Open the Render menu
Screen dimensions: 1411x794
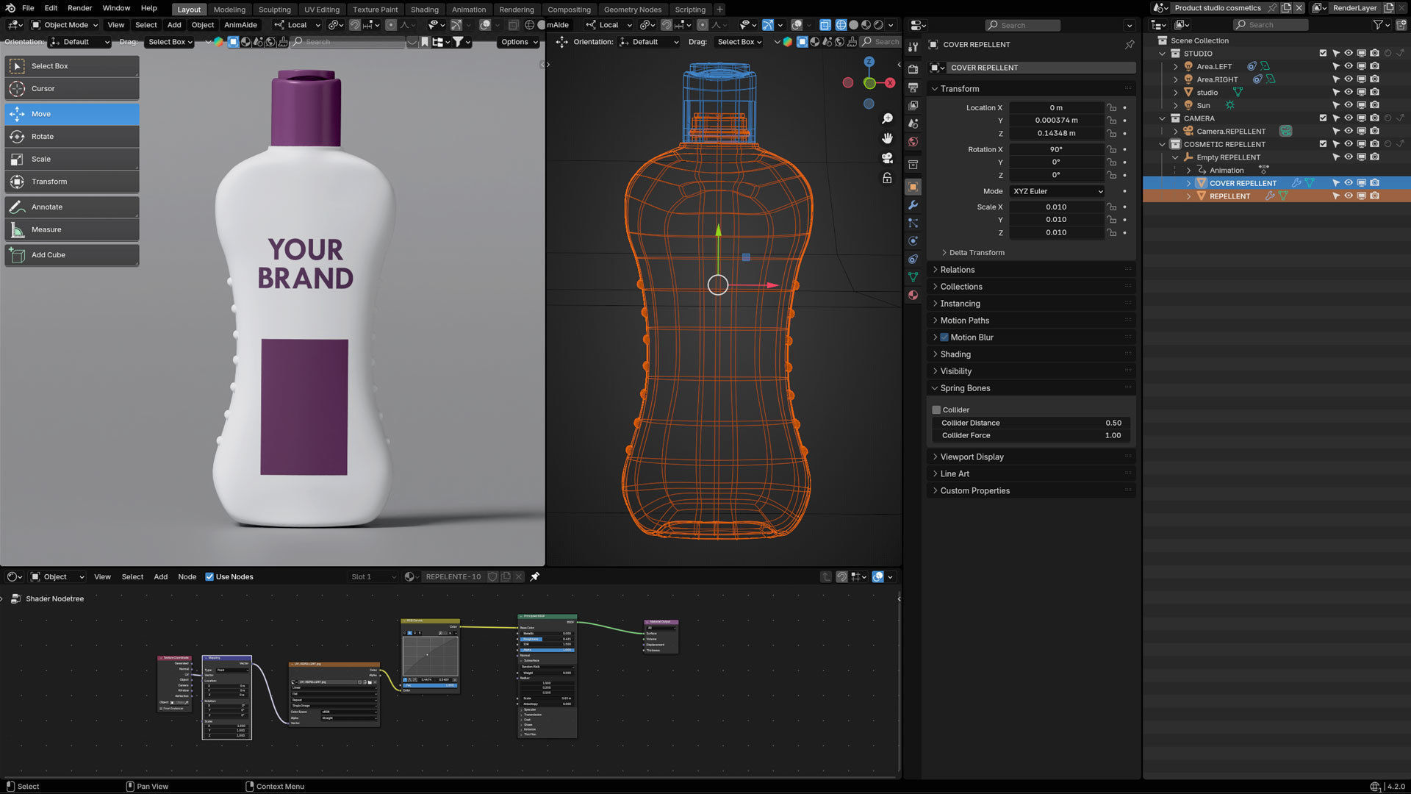(79, 8)
